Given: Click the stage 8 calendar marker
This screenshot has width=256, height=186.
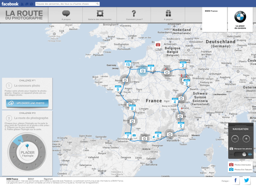Looking at the screenshot, I should (x=132, y=108).
